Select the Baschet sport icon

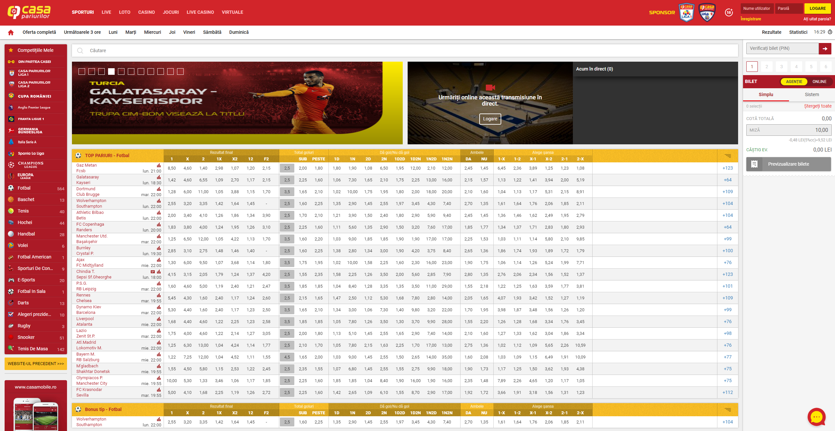click(x=11, y=199)
